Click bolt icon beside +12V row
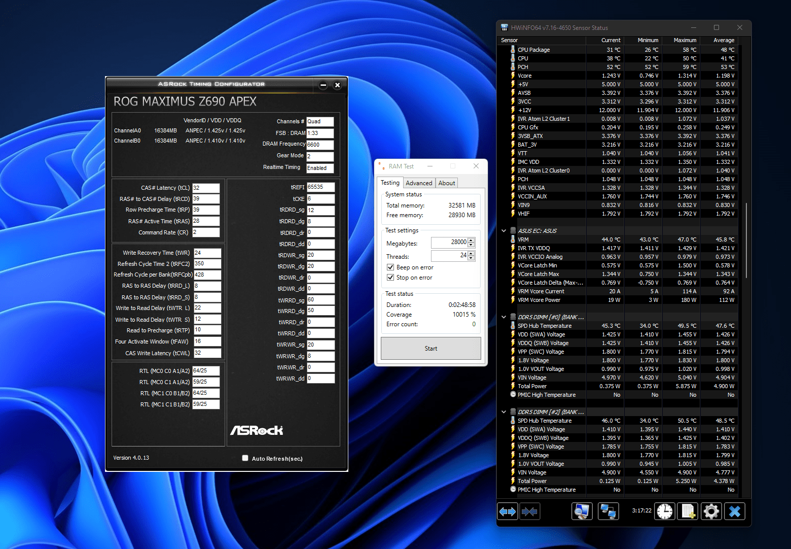Viewport: 791px width, 549px height. [513, 110]
